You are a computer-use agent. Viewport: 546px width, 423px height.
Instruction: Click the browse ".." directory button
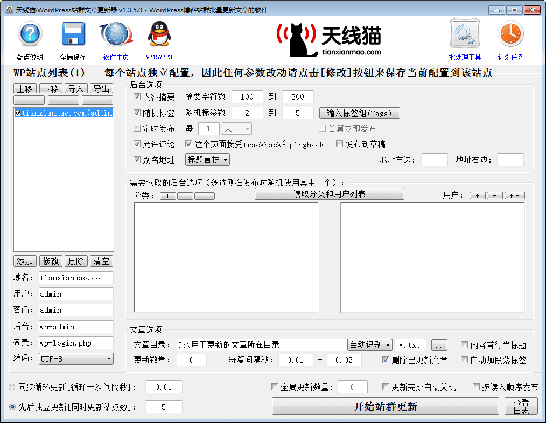(x=439, y=345)
